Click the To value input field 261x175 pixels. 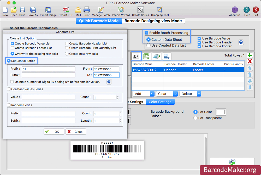pos(106,75)
